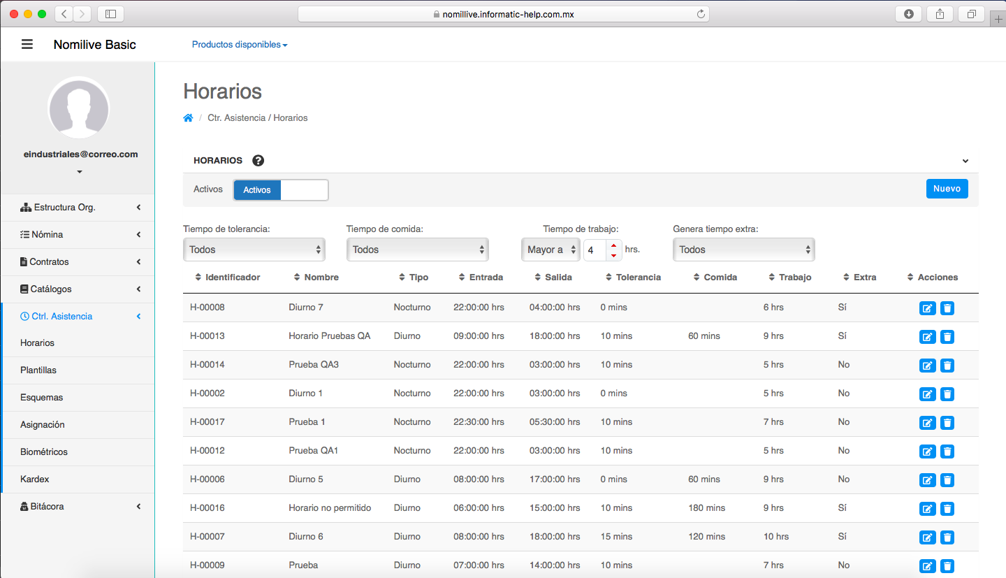Open the hamburger sidebar menu

27,45
